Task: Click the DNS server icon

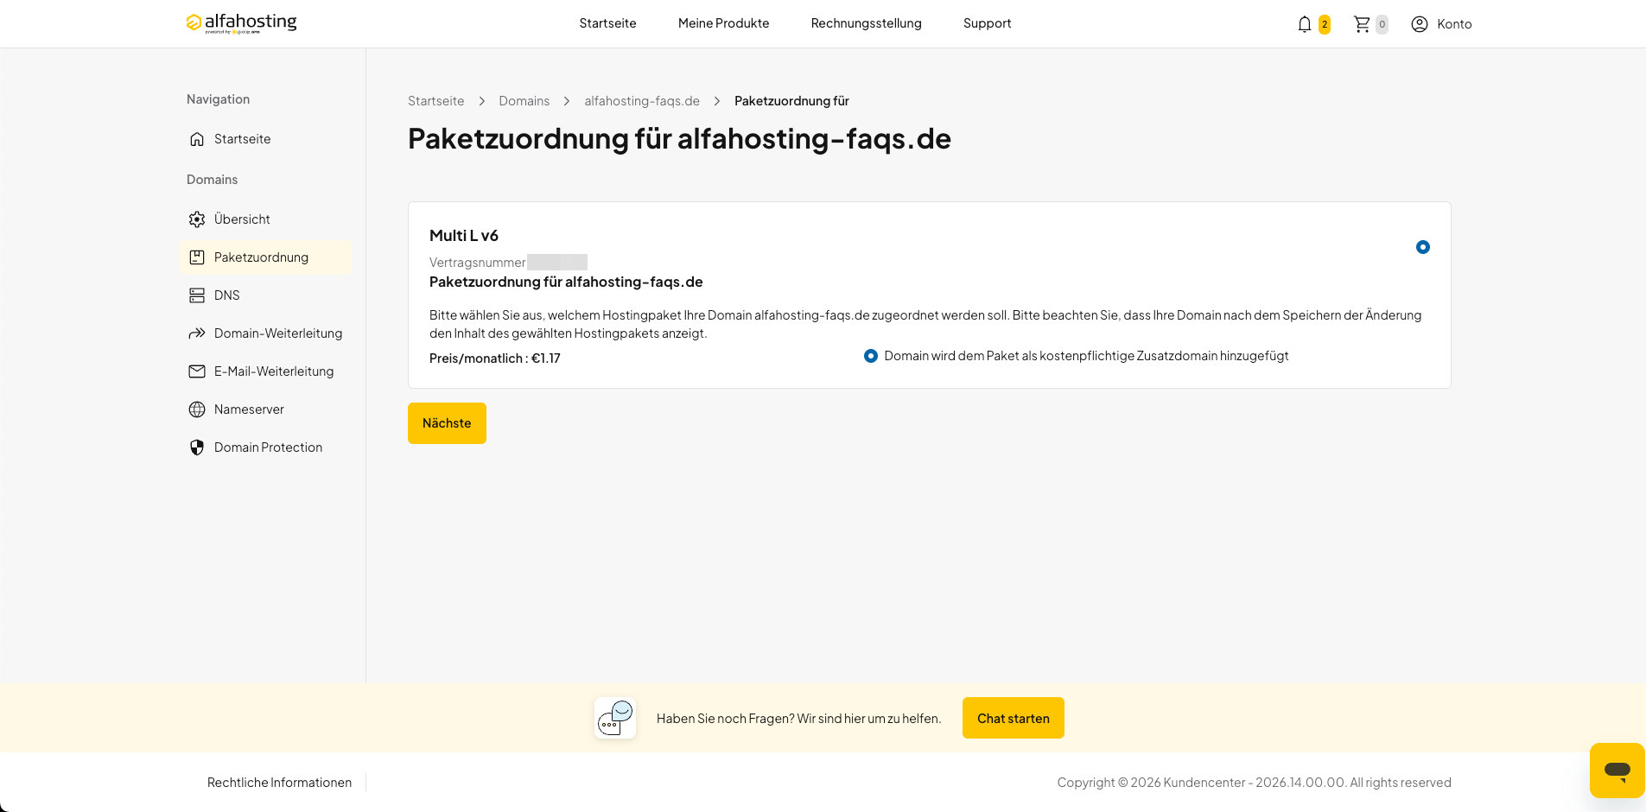Action: [197, 295]
